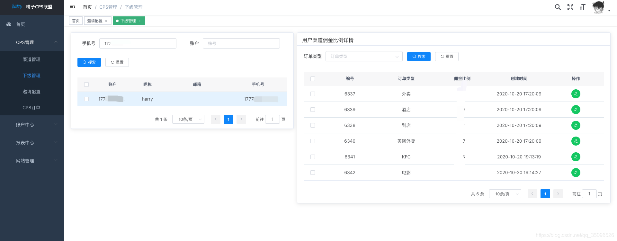This screenshot has width=617, height=241.
Task: Click the 2020-10-20 19:14:27 cell
Action: (x=519, y=173)
